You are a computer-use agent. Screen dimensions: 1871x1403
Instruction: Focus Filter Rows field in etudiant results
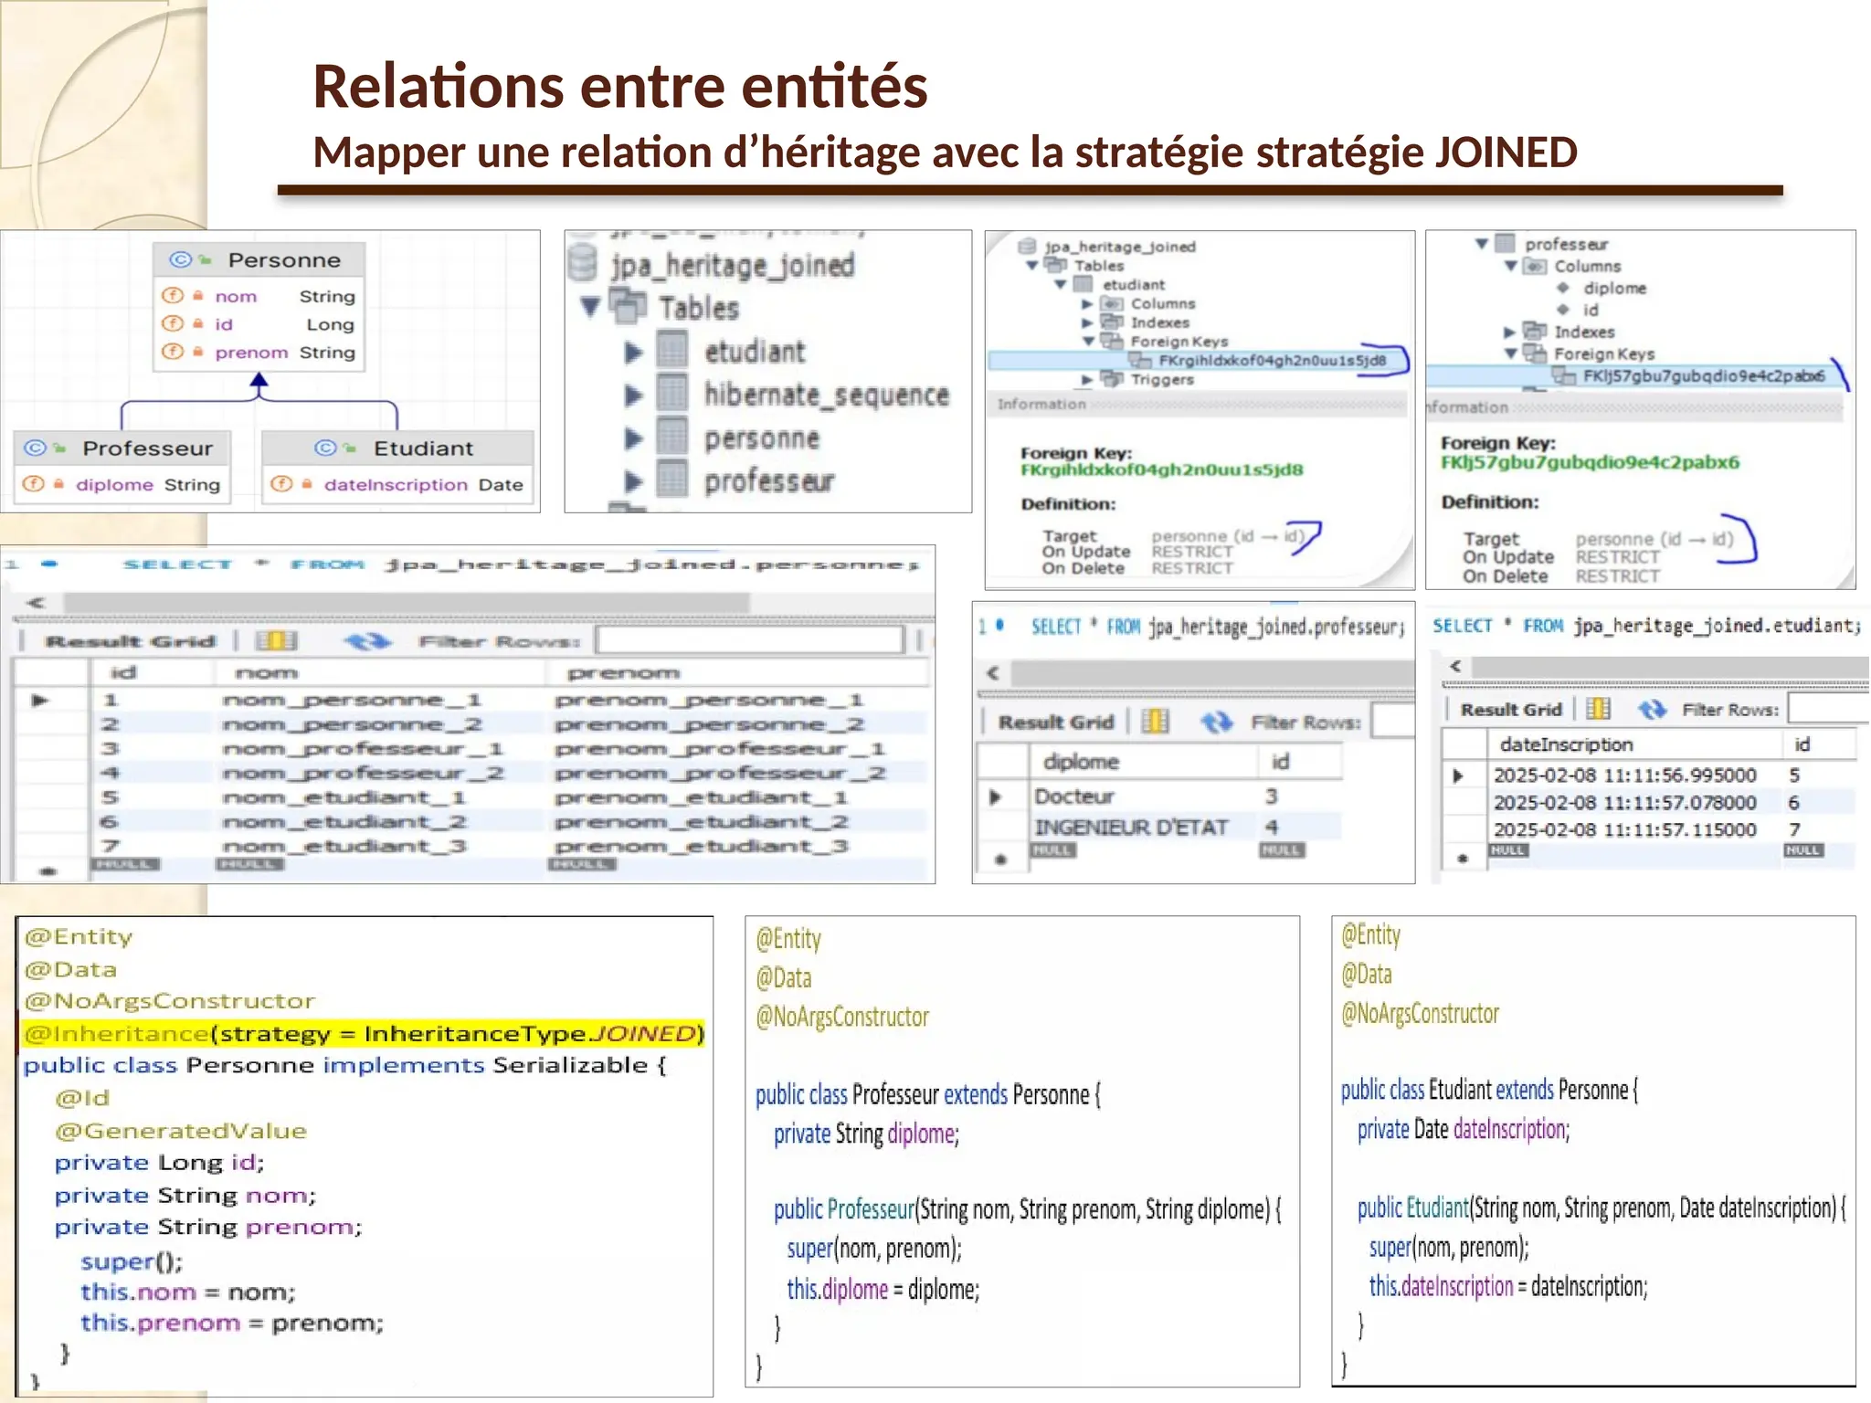click(x=1828, y=709)
